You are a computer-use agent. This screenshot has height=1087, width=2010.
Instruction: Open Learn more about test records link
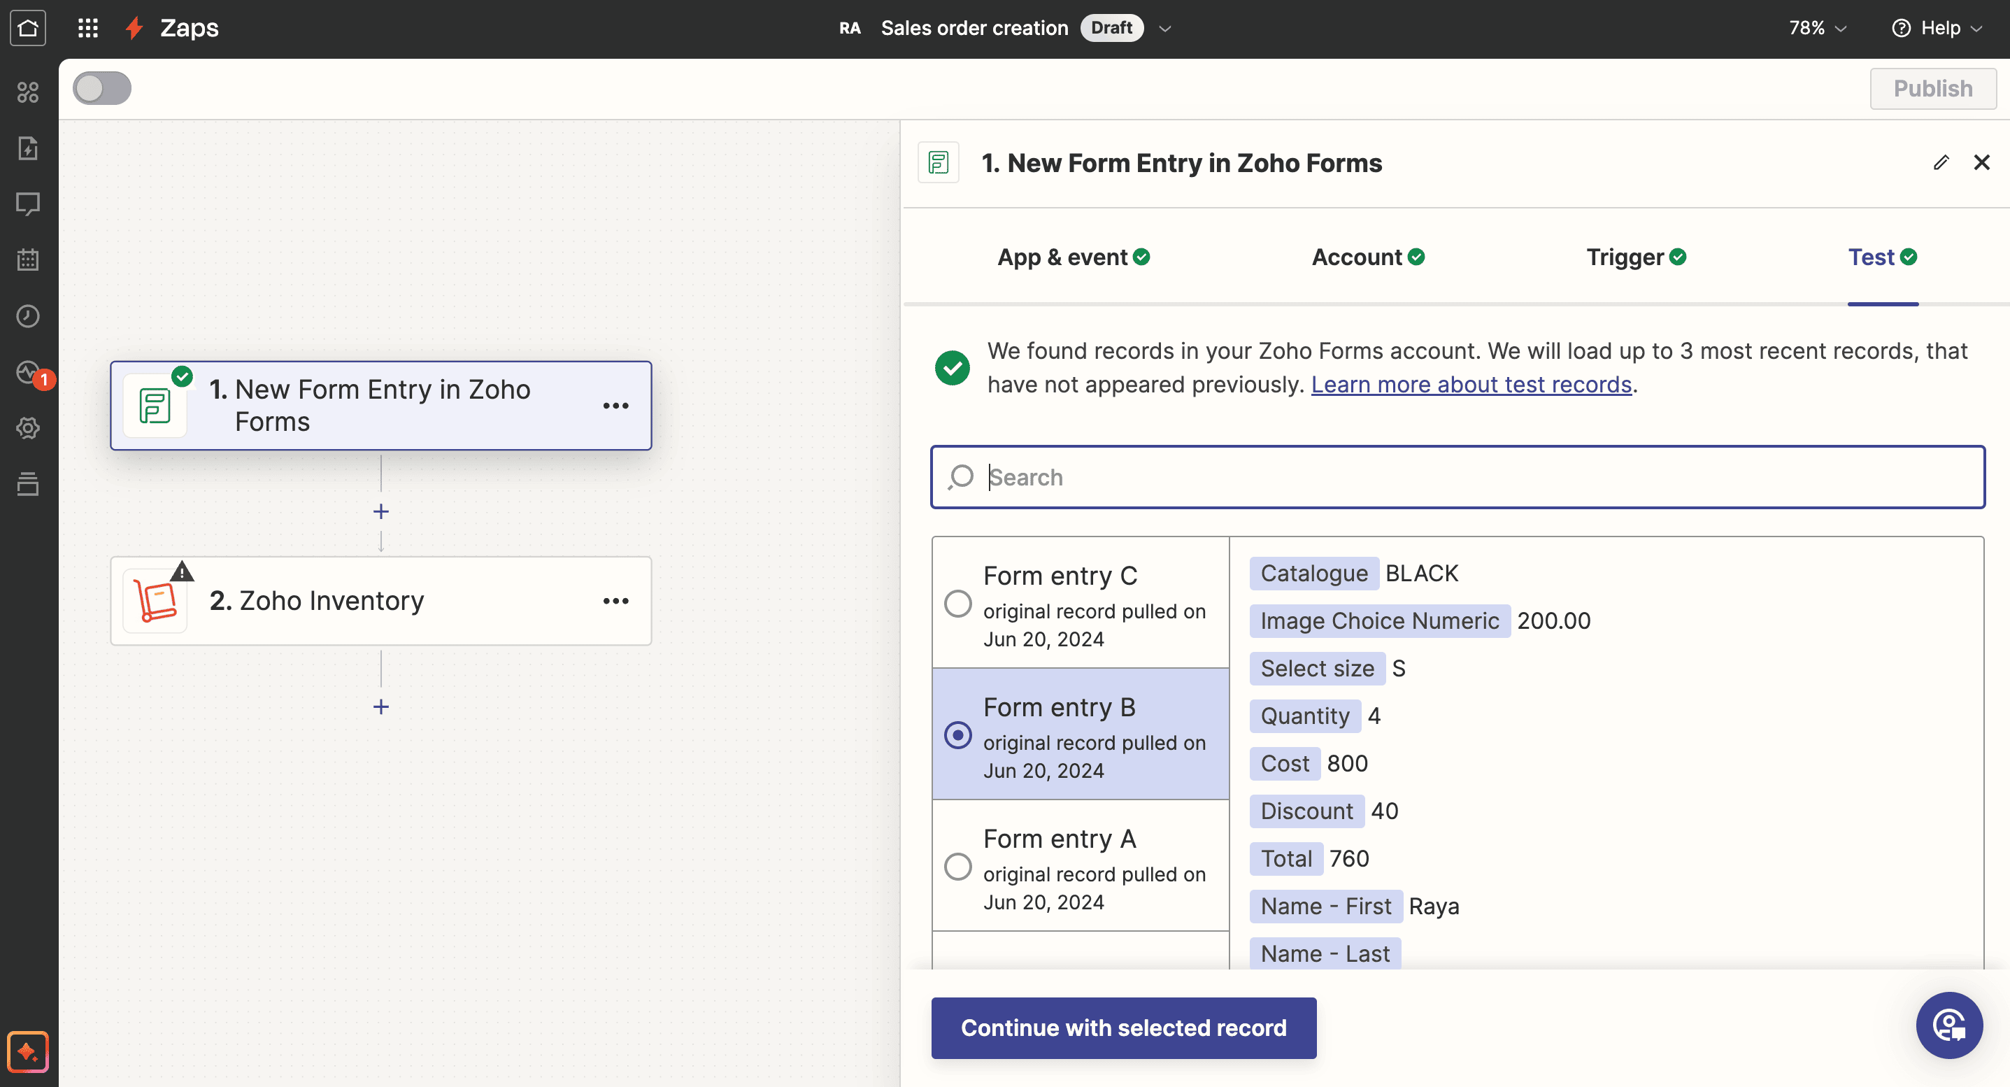[1471, 385]
